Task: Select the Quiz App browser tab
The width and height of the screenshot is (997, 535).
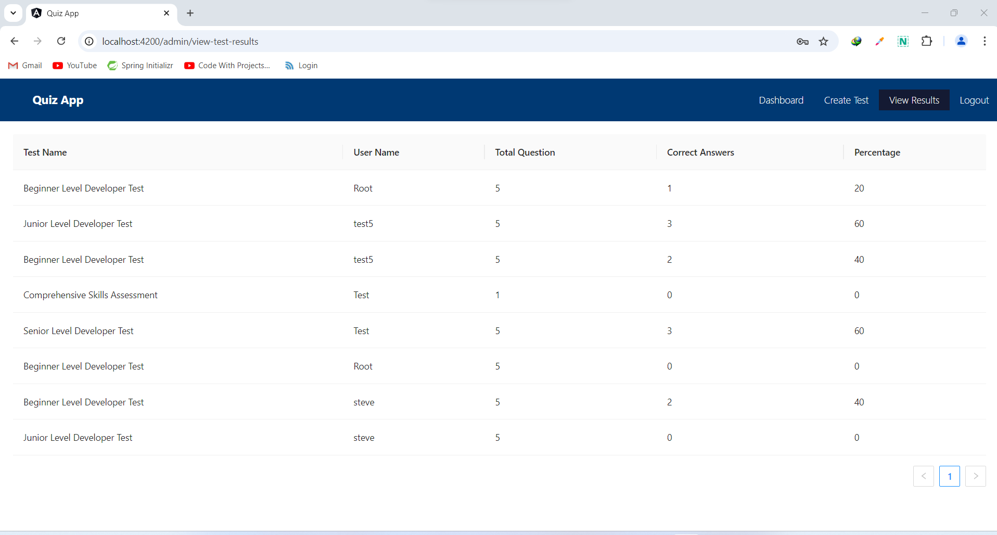Action: click(x=101, y=13)
